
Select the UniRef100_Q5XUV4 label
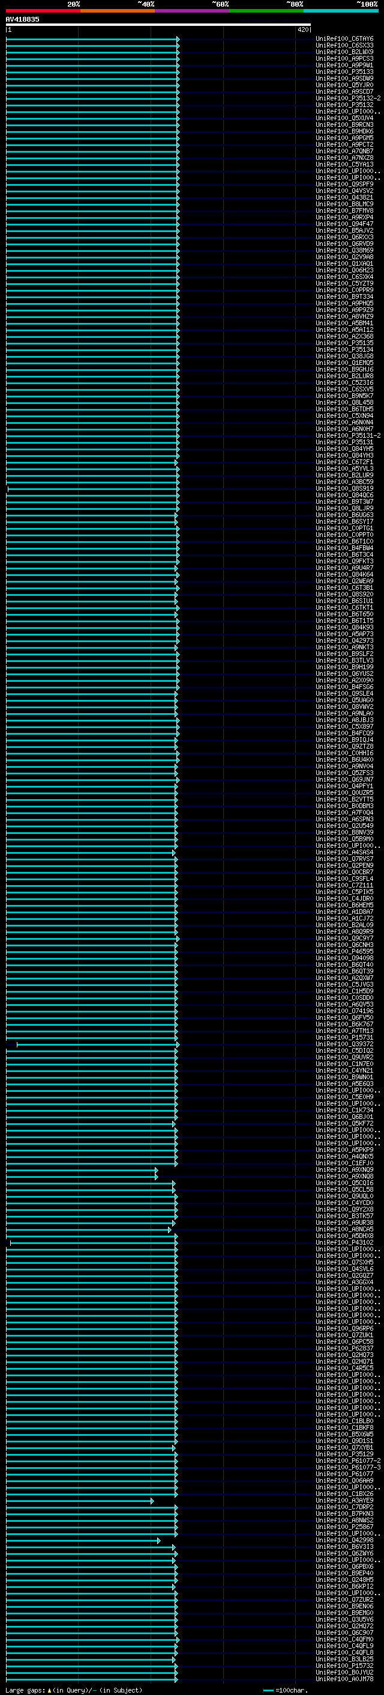pyautogui.click(x=344, y=118)
